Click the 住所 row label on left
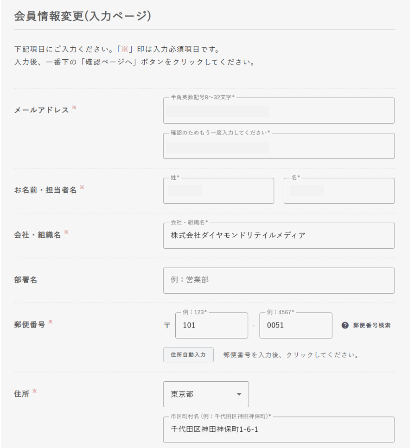The width and height of the screenshot is (415, 448). tap(22, 393)
